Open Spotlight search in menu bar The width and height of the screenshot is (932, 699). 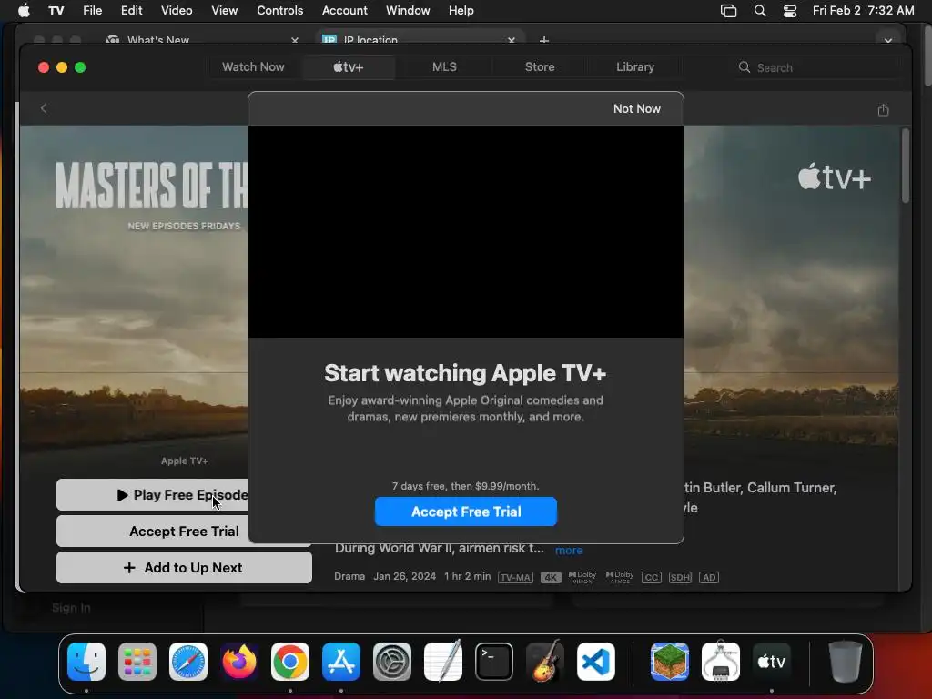click(x=760, y=11)
